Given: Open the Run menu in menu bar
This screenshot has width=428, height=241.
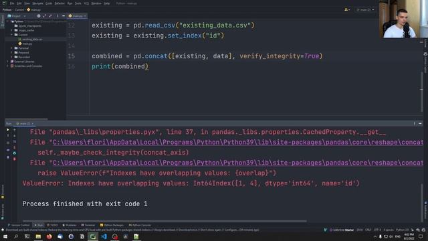Looking at the screenshot, I should pyautogui.click(x=70, y=3).
